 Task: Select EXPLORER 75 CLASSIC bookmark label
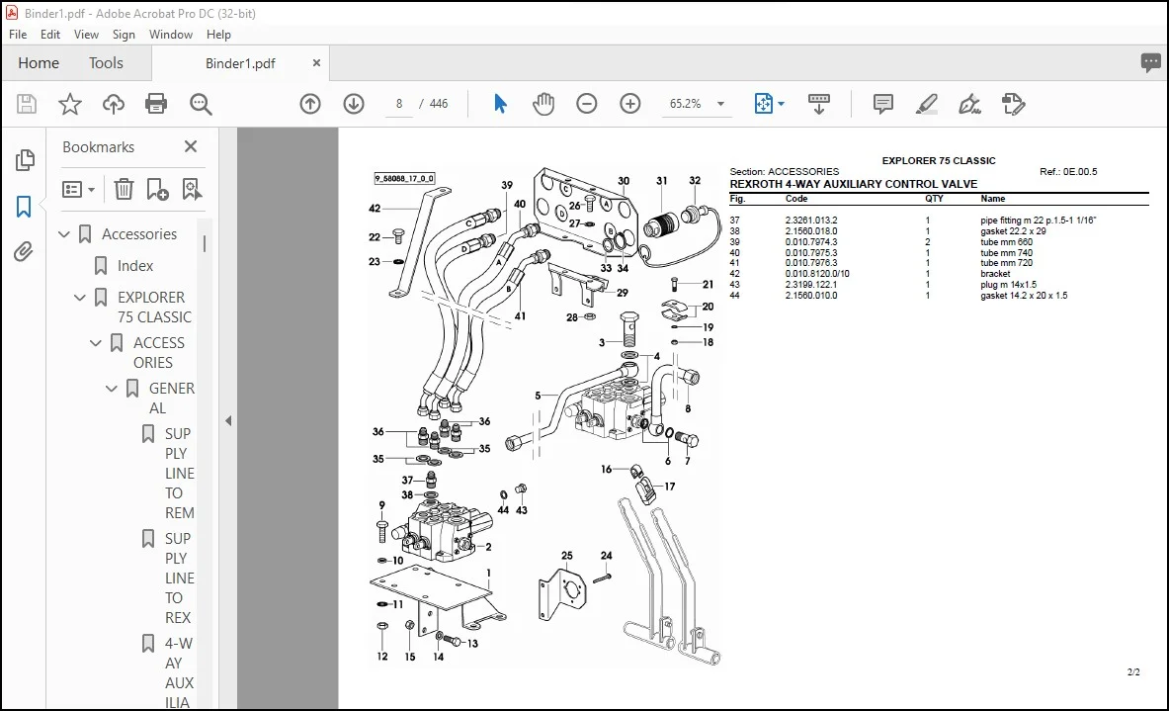[154, 307]
